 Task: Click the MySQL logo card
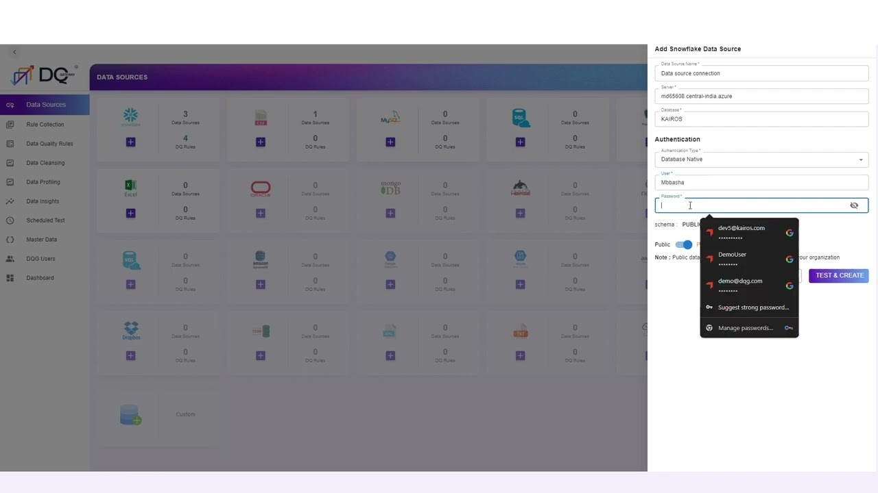(390, 118)
